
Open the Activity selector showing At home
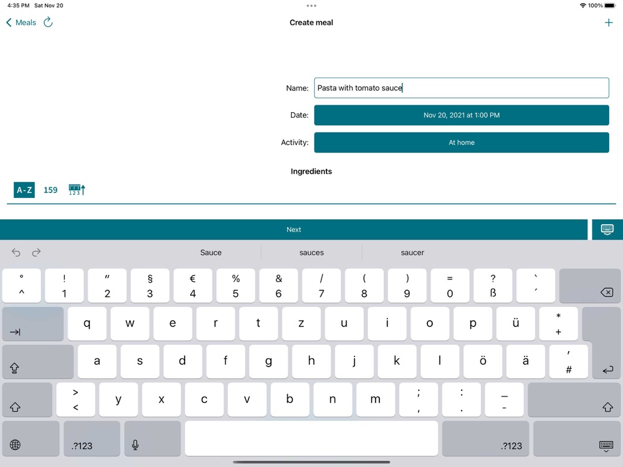coord(461,143)
